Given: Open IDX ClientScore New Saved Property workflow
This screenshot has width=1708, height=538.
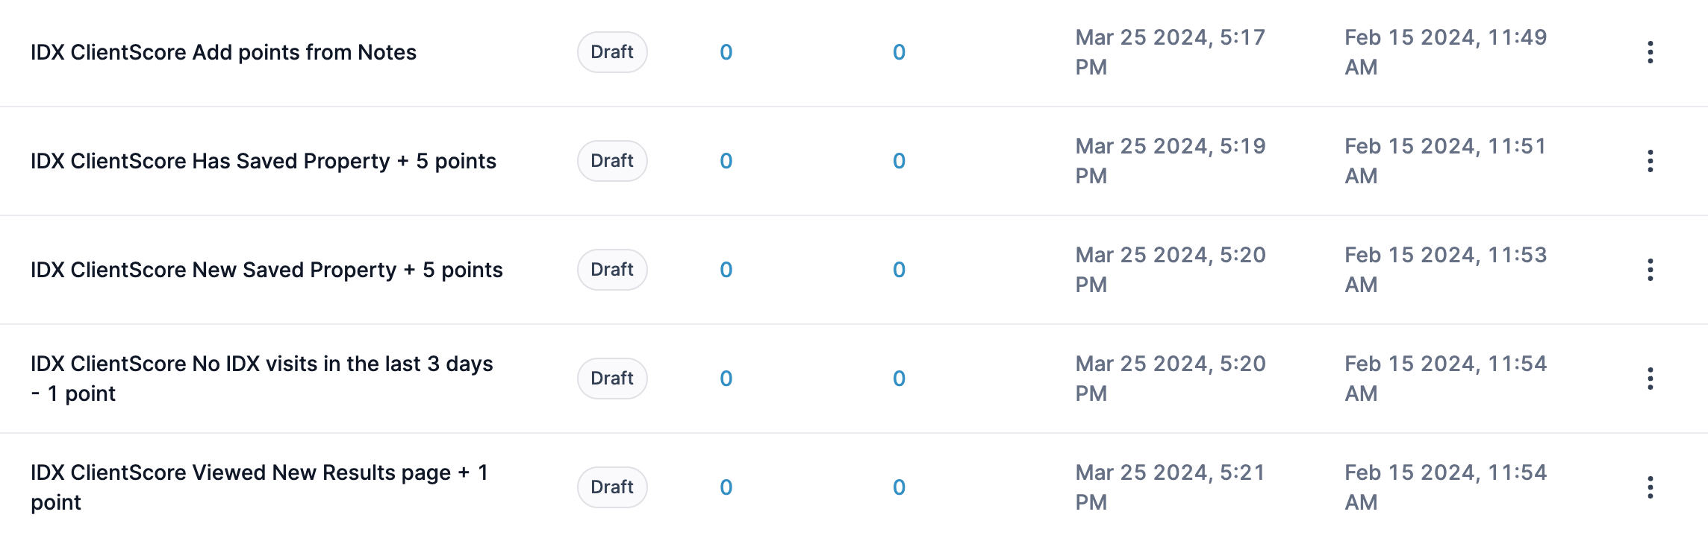Looking at the screenshot, I should point(267,270).
